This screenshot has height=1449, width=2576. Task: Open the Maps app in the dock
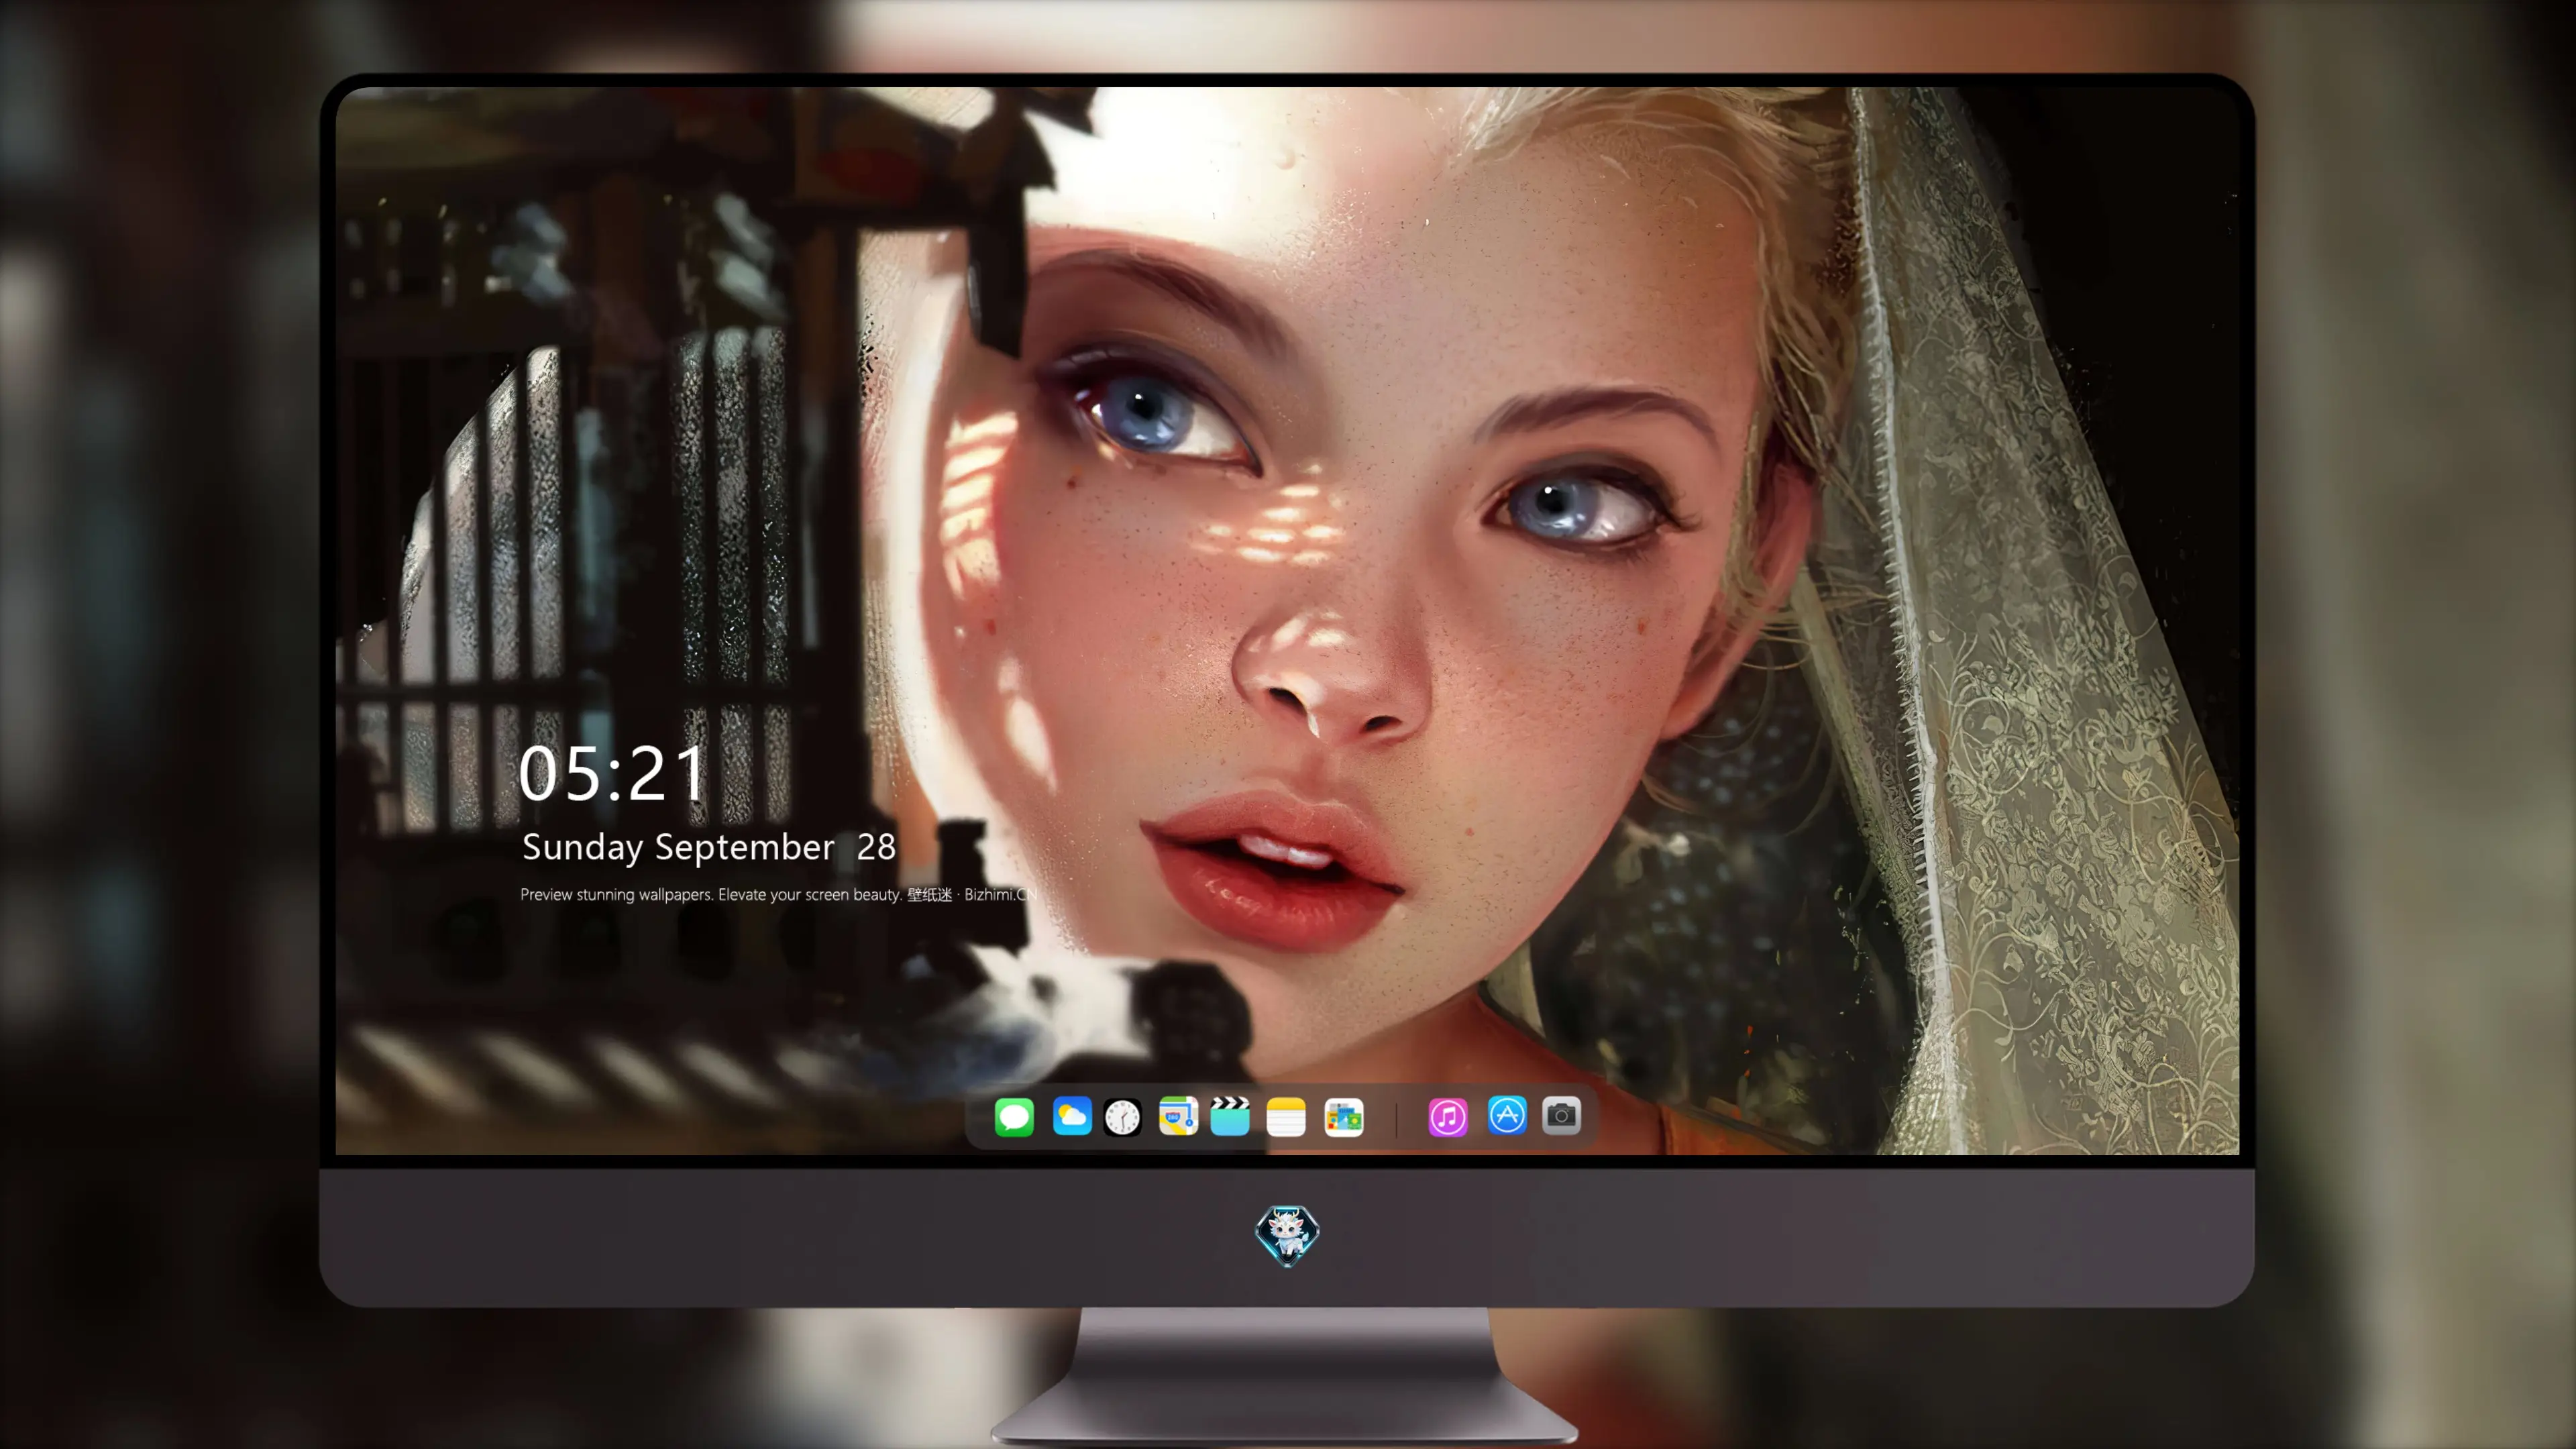click(x=1178, y=1116)
